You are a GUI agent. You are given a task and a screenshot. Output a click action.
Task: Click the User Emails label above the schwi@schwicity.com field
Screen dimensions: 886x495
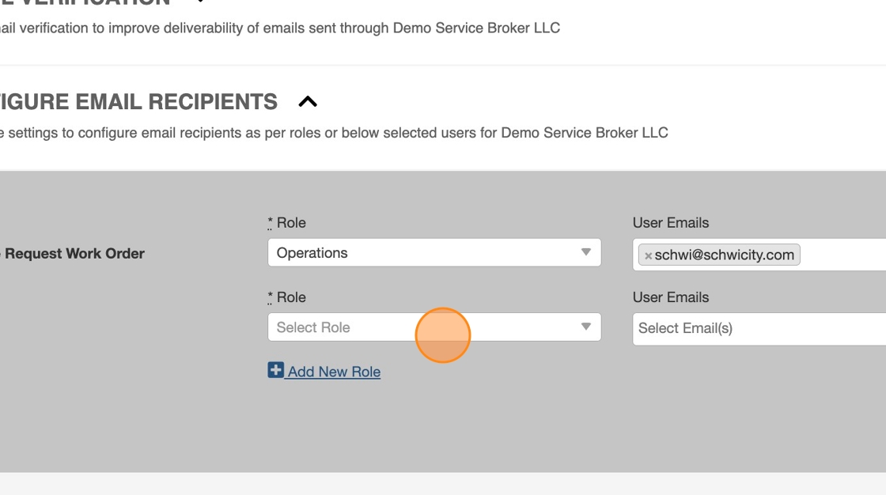pos(671,223)
